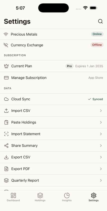107x211 pixels.
Task: Expand Import CSV using its chevron
Action: coord(101,111)
